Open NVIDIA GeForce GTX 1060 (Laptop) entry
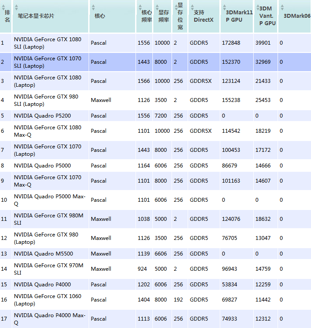 point(47,300)
